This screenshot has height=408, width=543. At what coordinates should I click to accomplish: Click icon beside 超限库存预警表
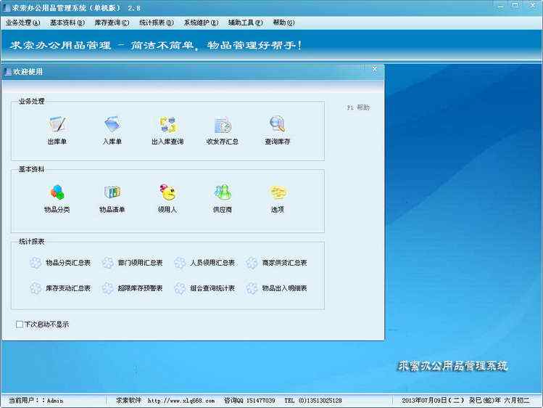point(108,288)
